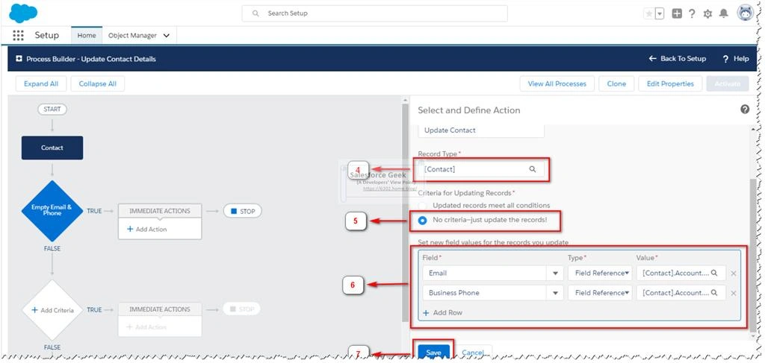Remove the Email row with X

click(734, 274)
